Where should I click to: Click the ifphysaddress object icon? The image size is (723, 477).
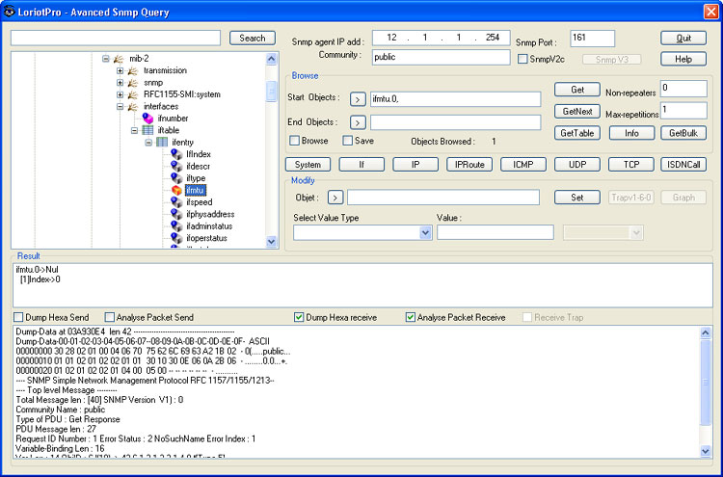[176, 214]
